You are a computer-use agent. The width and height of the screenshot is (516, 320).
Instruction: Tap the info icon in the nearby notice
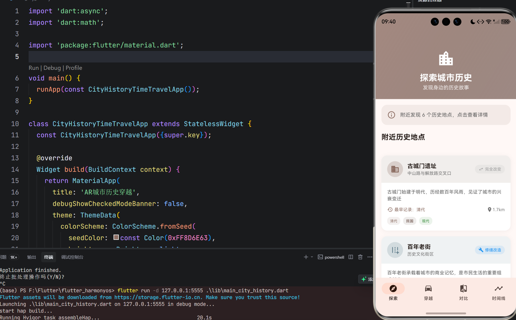coord(391,115)
